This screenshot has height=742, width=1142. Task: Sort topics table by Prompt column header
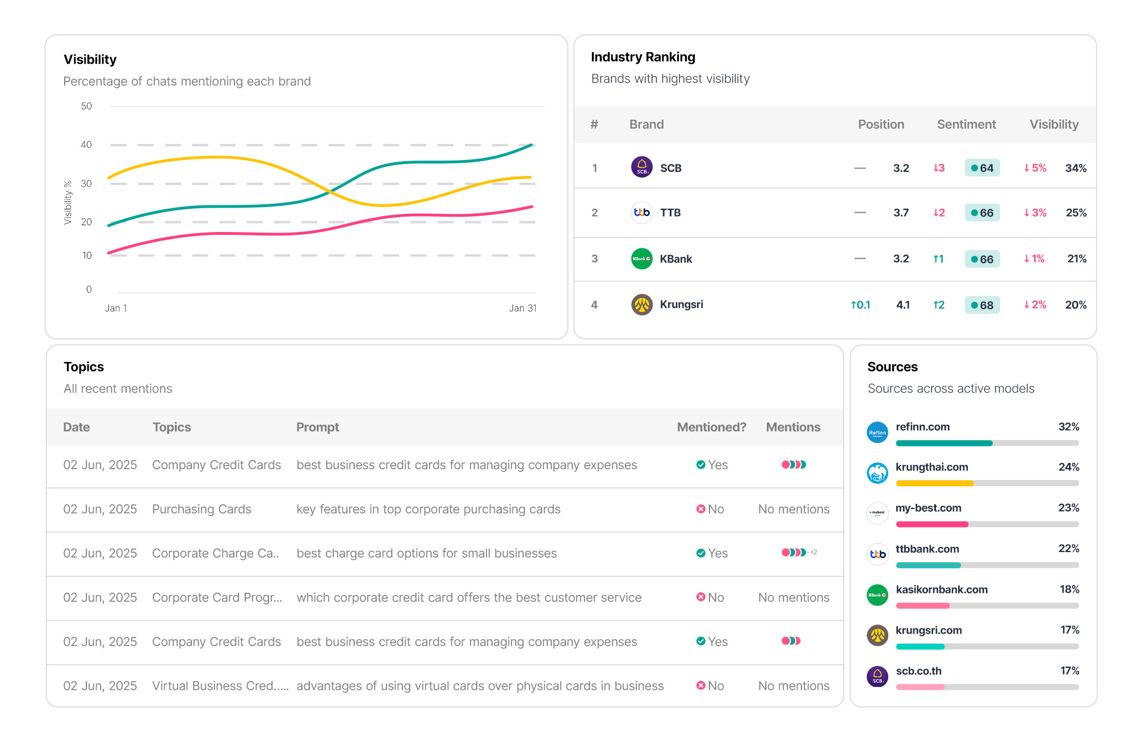pos(317,427)
